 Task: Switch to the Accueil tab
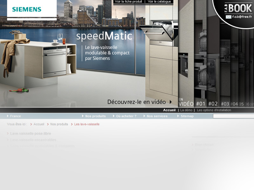pyautogui.click(x=169, y=110)
